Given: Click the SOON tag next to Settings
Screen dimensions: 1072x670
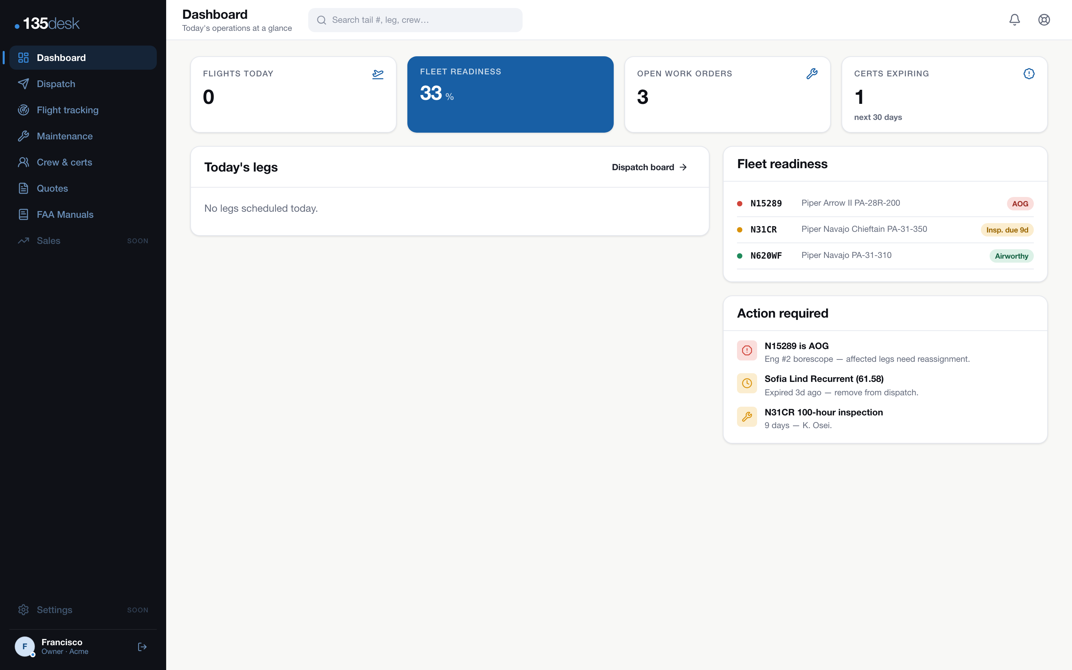Looking at the screenshot, I should pyautogui.click(x=138, y=610).
